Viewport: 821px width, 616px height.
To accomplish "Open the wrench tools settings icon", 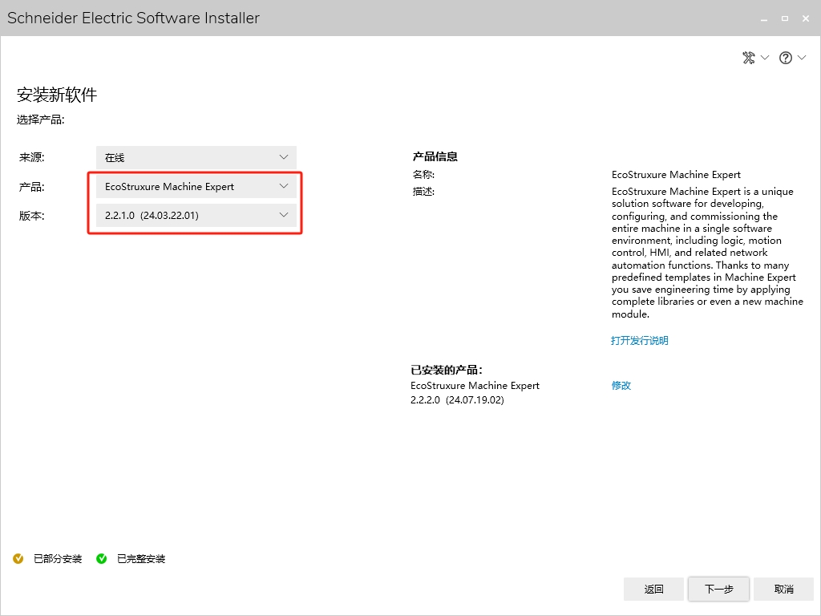I will click(x=749, y=58).
